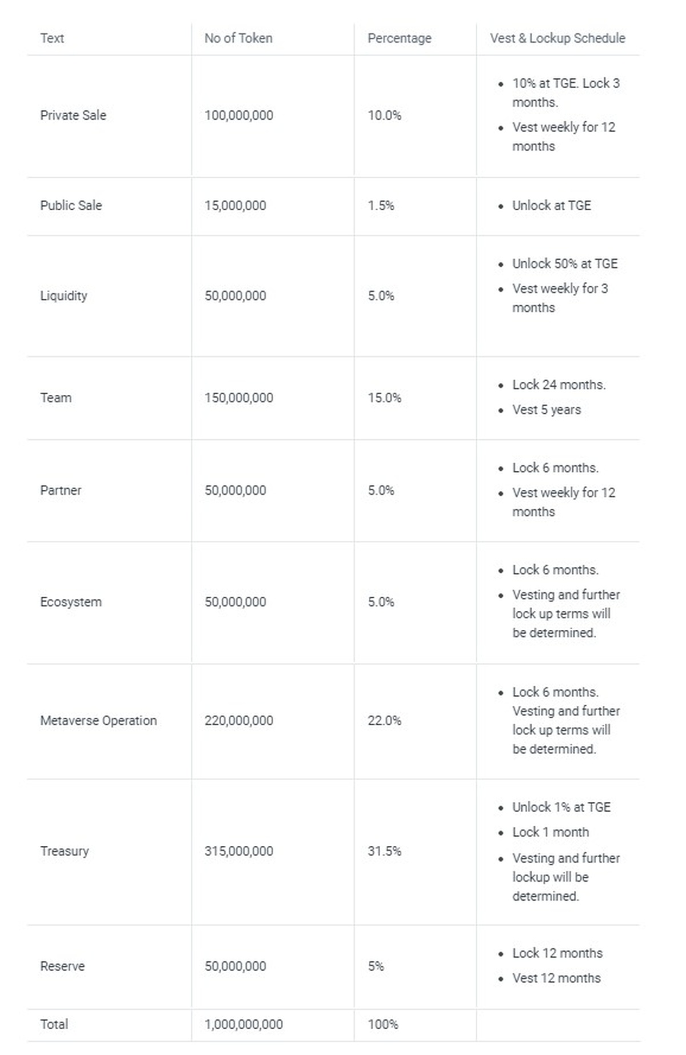The image size is (686, 1055).
Task: Click the "Team" row label
Action: (56, 398)
